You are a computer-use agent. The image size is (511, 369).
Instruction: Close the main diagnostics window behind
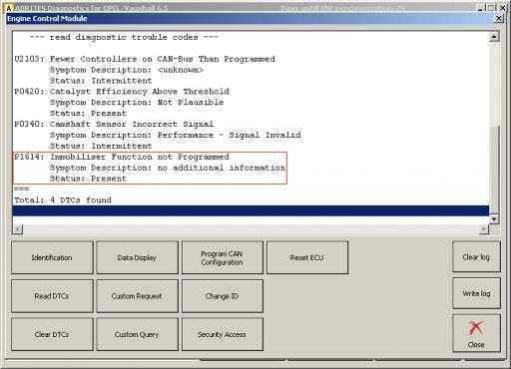(x=502, y=8)
